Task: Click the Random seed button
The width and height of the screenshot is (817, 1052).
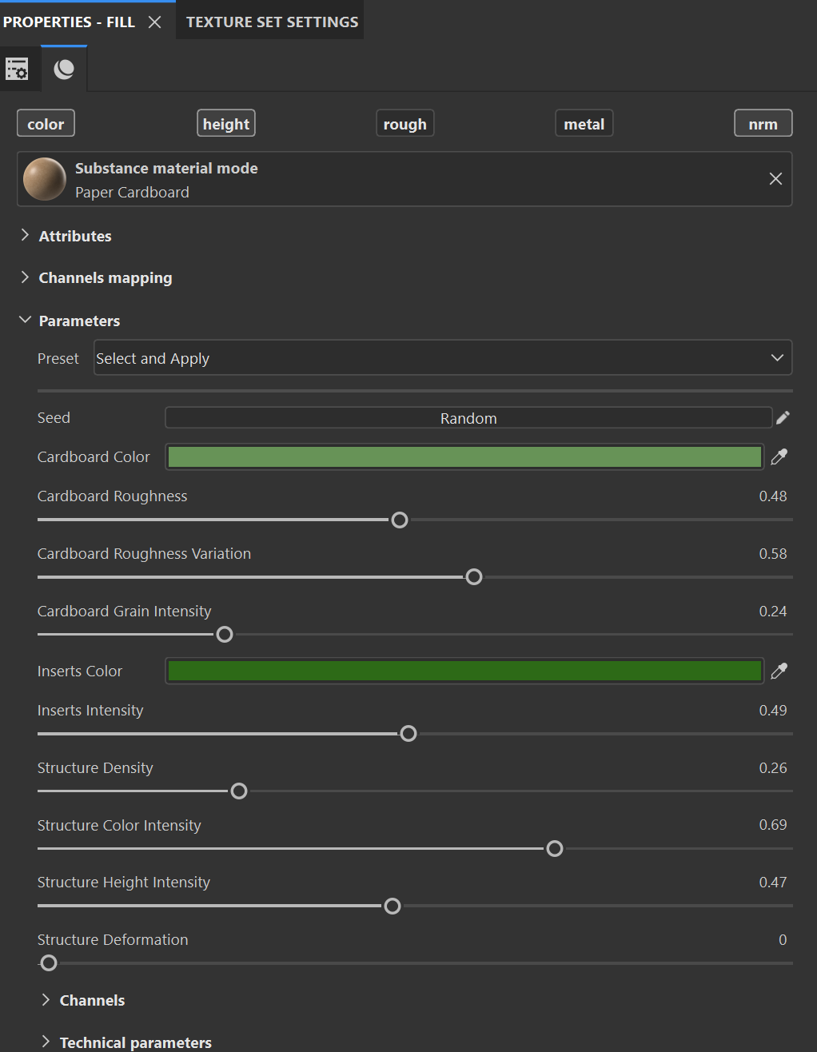Action: [x=468, y=418]
